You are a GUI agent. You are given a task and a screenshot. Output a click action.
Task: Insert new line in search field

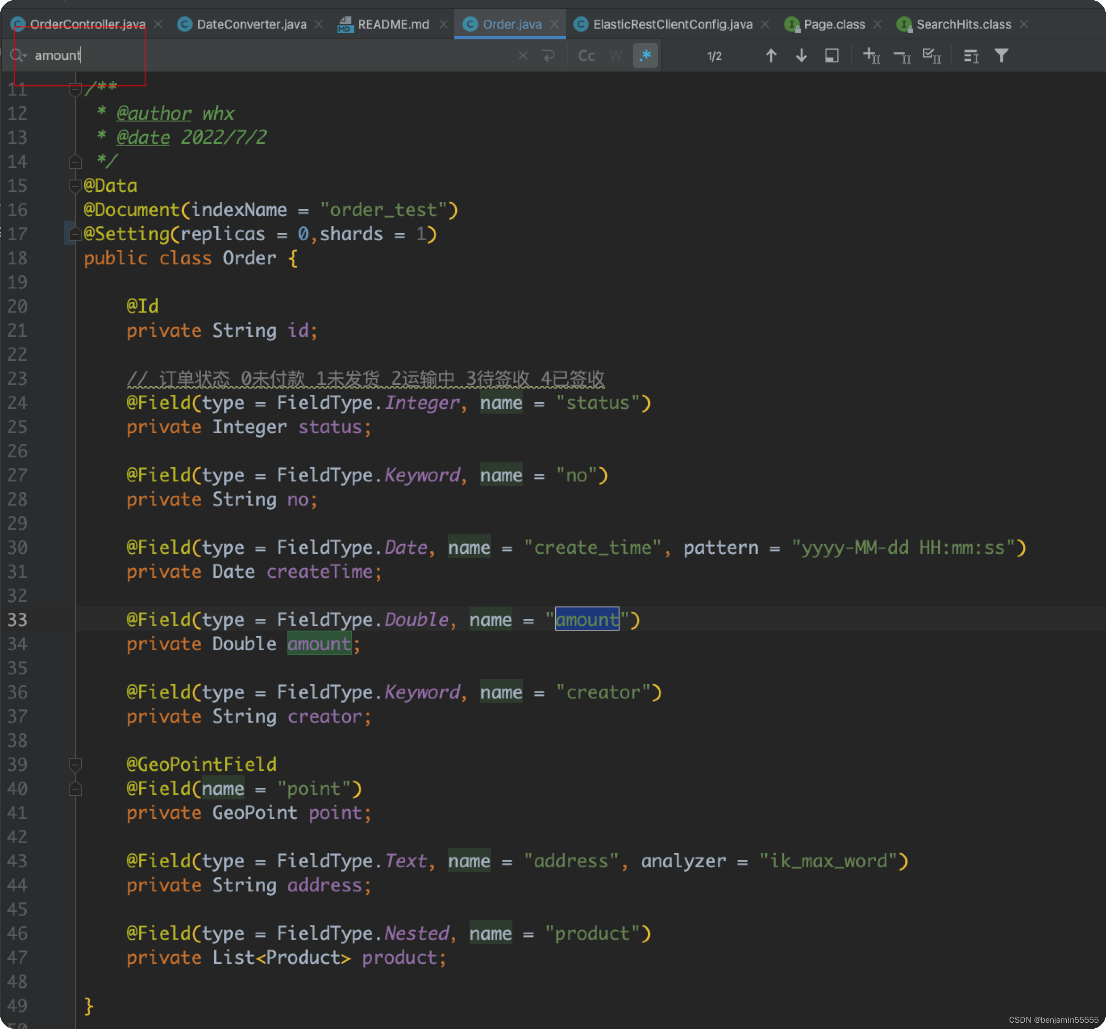click(549, 56)
